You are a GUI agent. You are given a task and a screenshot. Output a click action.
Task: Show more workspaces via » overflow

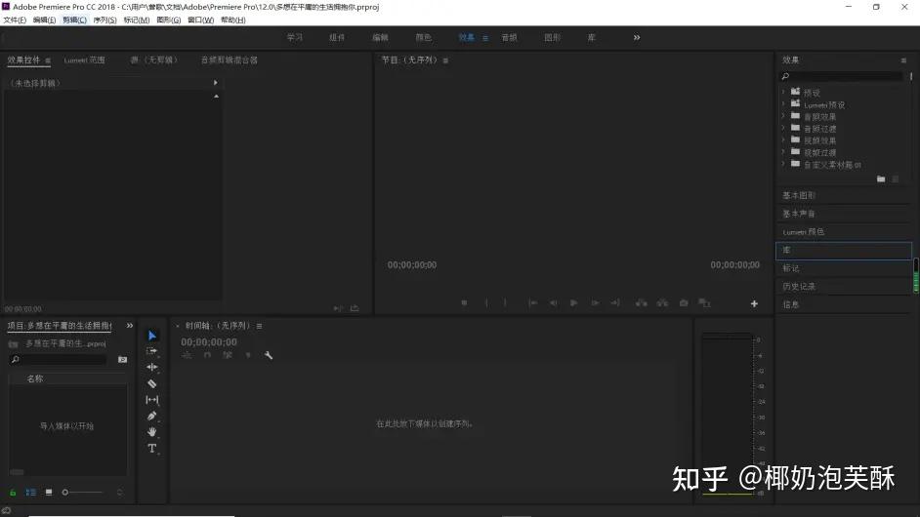637,37
